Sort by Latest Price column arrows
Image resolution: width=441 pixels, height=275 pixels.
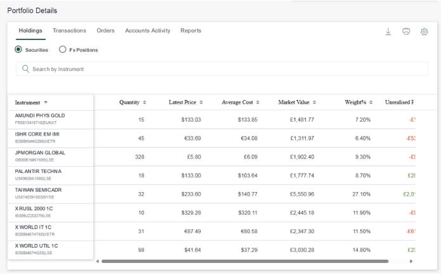[201, 103]
